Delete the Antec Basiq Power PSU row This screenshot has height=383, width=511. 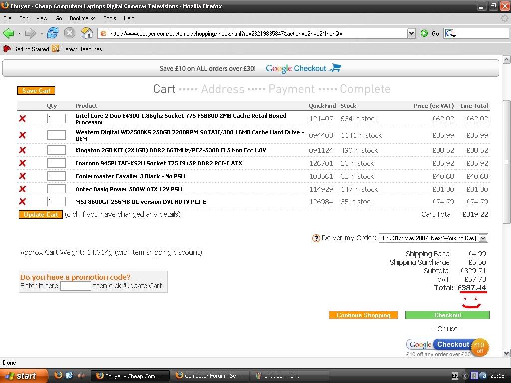22,189
